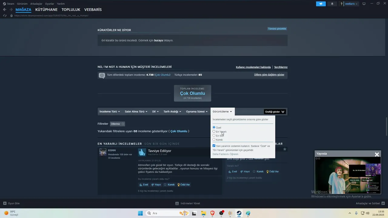Open Arkadaşlar ve Sohbet friends icon

point(383,203)
